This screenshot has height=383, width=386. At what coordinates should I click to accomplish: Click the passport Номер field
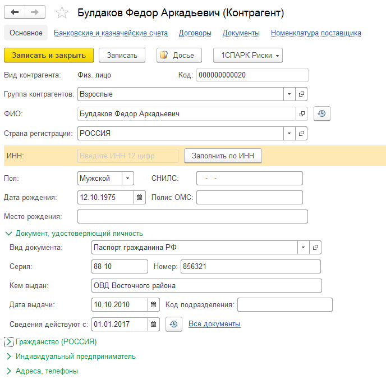[251, 266]
